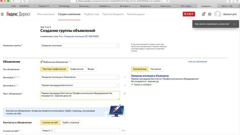Image resolution: width=240 pixels, height=135 pixels.
Task: Click Safari share button
Action: pos(229,1)
